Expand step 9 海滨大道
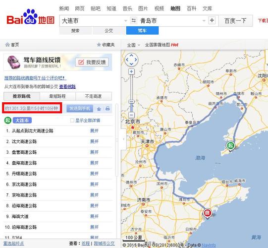The image size is (268, 248). (94, 217)
